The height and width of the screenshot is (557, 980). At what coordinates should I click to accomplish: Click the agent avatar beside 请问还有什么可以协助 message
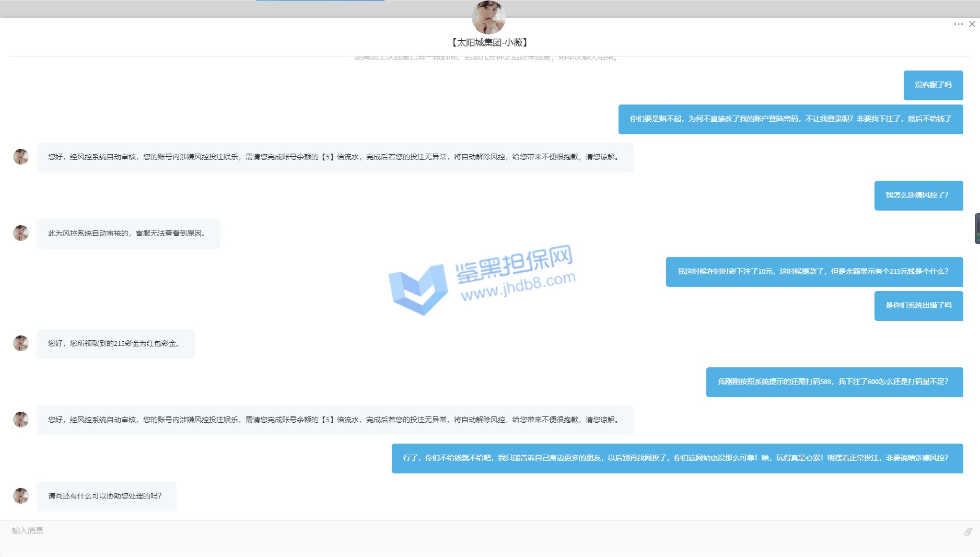pyautogui.click(x=21, y=496)
